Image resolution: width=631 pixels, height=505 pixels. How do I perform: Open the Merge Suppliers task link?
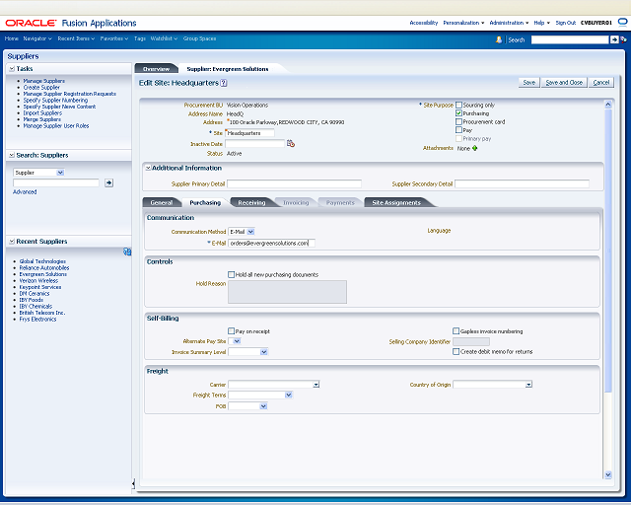click(41, 119)
